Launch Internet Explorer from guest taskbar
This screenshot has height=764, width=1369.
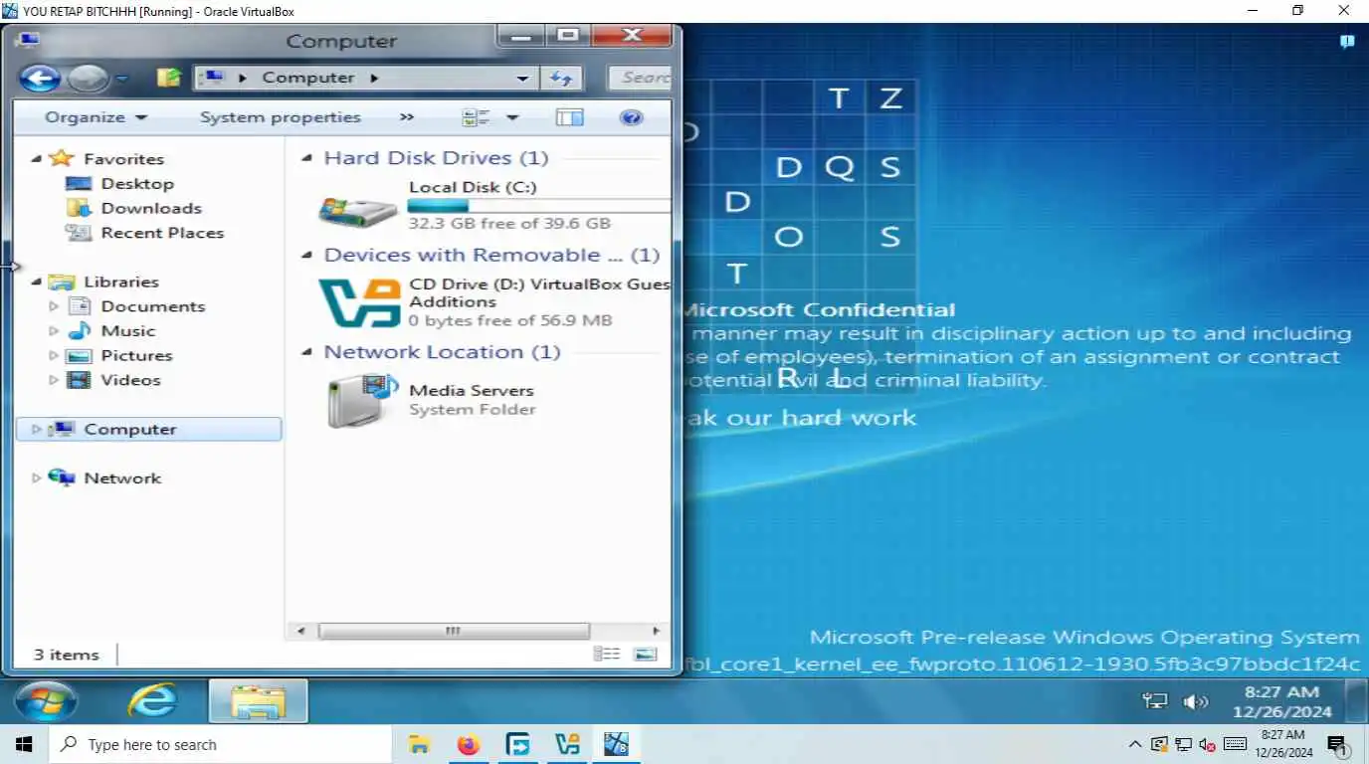pos(152,701)
